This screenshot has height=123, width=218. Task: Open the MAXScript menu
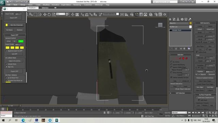coord(99,5)
